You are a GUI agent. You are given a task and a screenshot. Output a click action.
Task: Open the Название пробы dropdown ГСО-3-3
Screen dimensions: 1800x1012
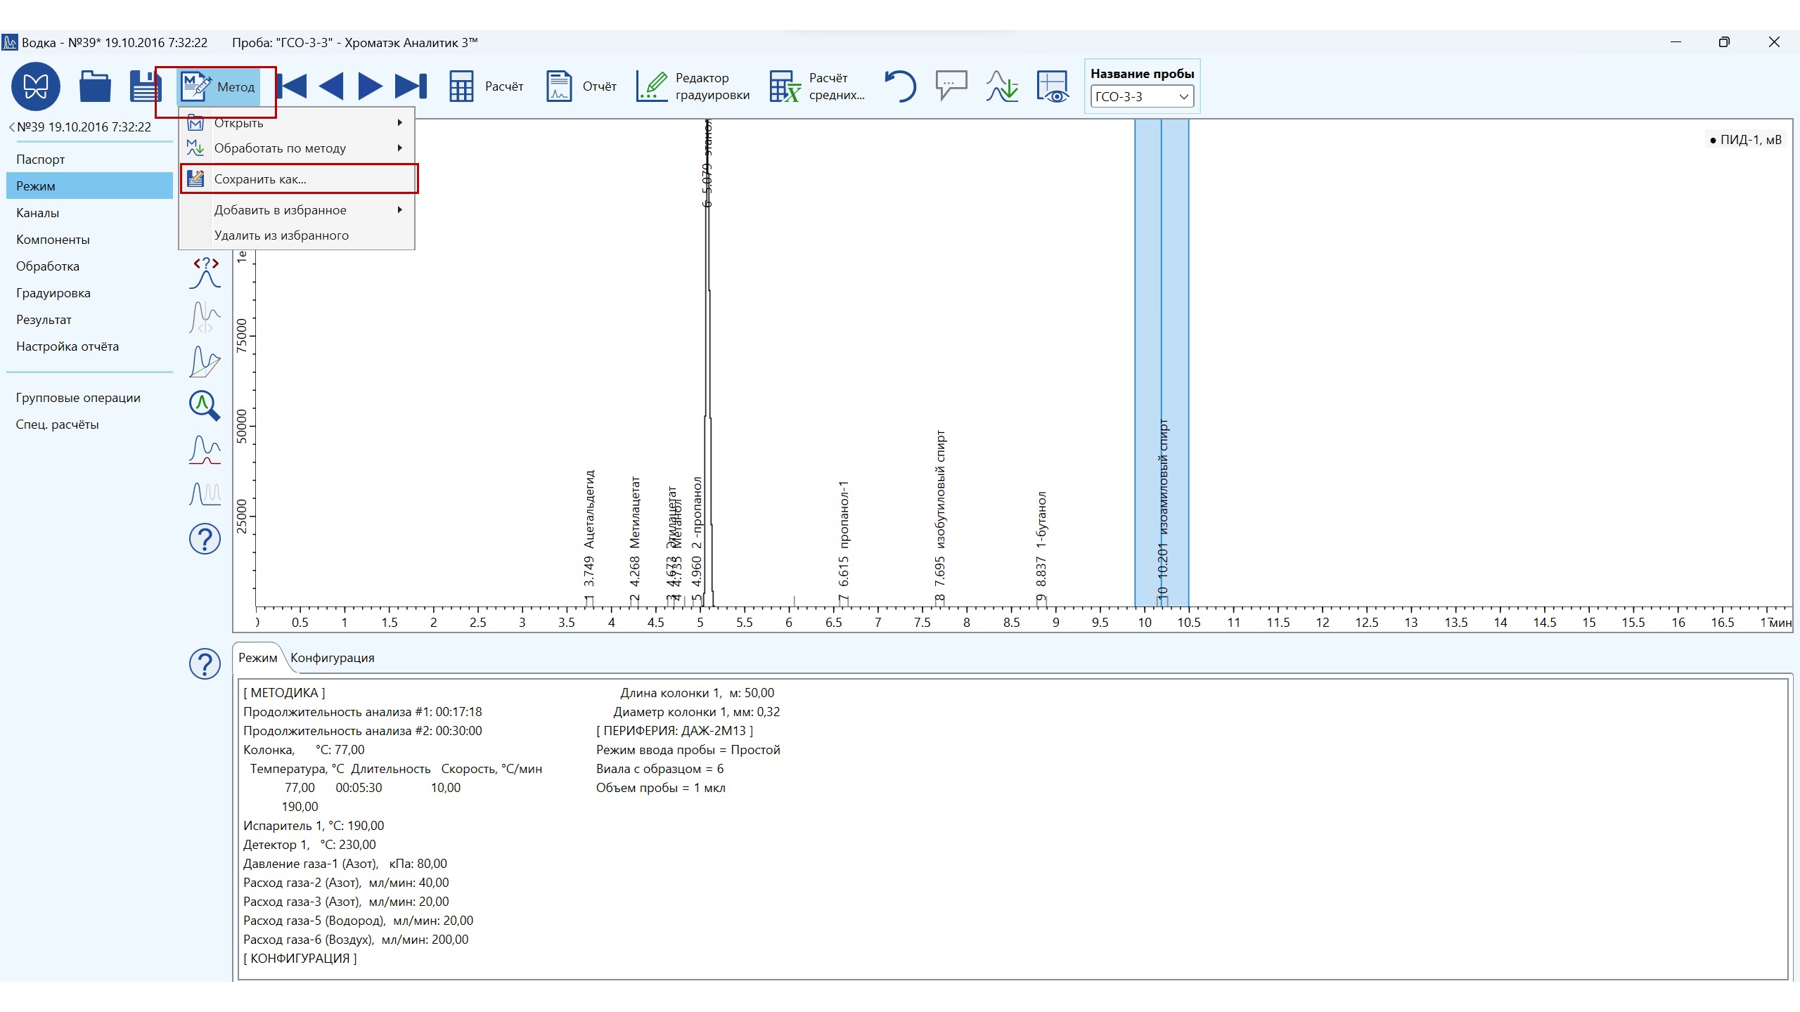[x=1141, y=97]
